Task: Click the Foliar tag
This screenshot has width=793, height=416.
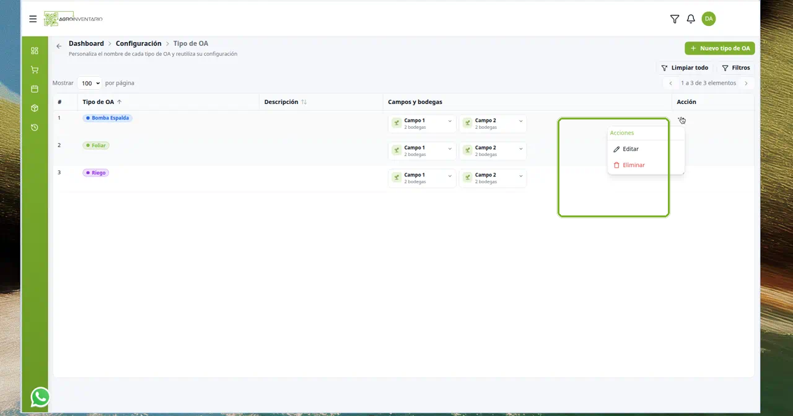Action: click(96, 145)
